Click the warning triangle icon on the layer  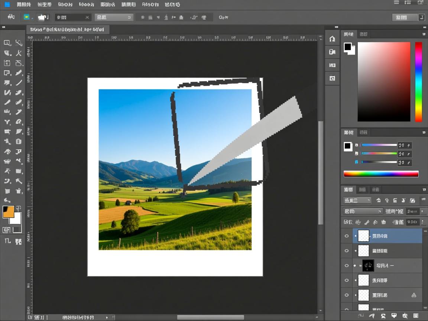[x=414, y=295]
